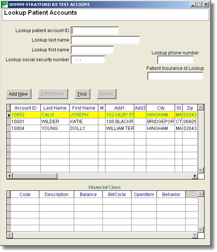Click zip code 06605

pyautogui.click(x=190, y=122)
